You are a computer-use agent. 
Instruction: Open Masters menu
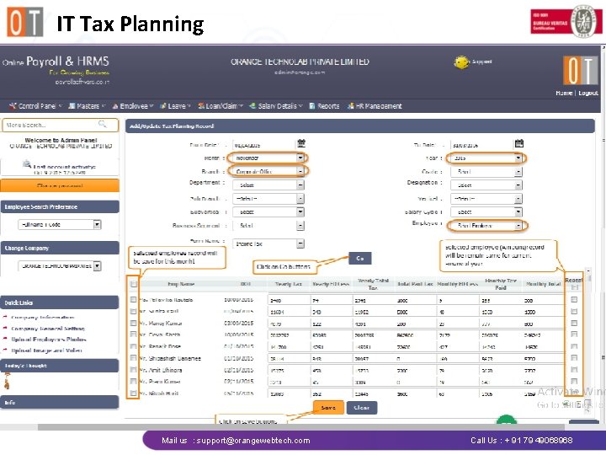(x=87, y=106)
